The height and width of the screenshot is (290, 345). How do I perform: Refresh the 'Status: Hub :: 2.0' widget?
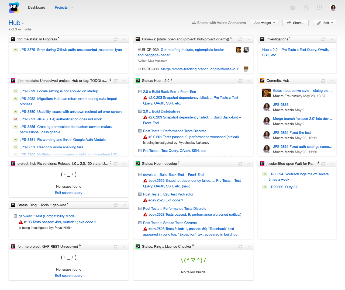coord(240,81)
